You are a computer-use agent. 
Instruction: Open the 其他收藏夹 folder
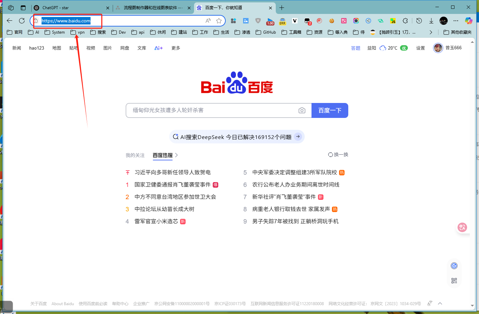458,32
